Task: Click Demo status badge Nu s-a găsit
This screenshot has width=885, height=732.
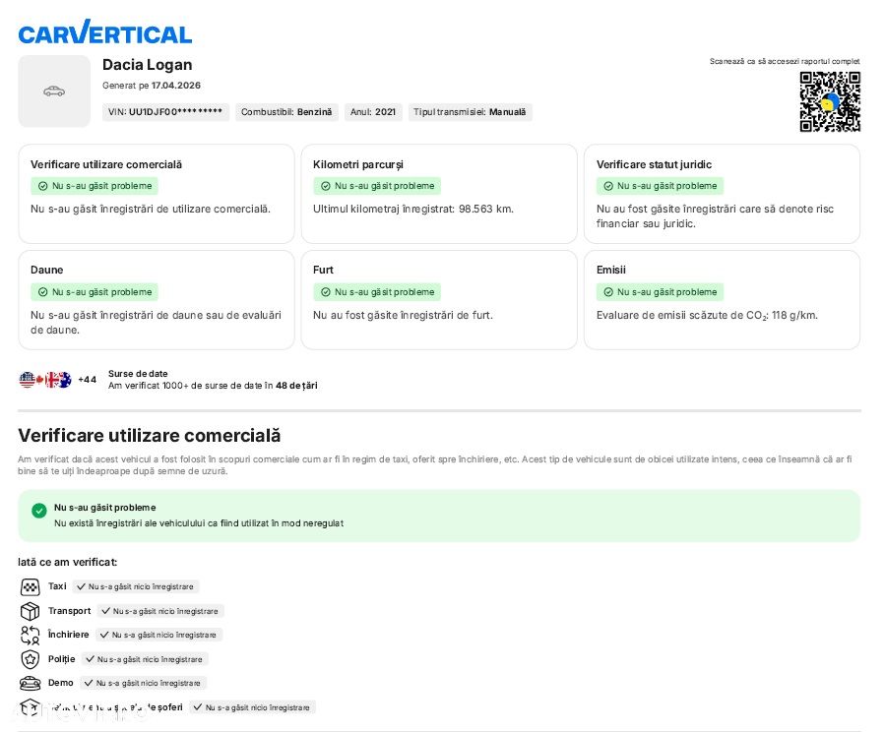Action: tap(144, 683)
